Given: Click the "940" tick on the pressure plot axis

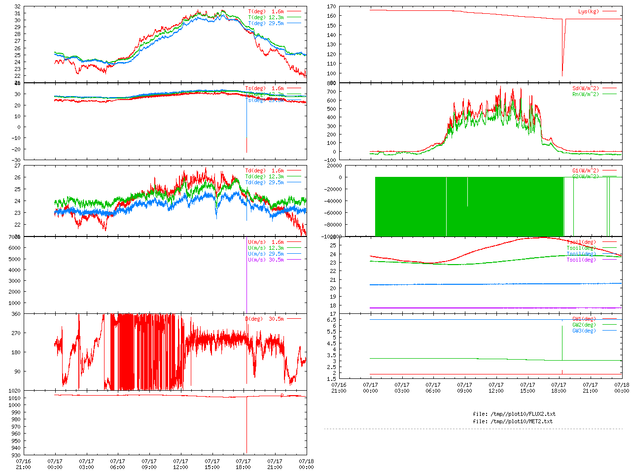Looking at the screenshot, I should pos(16,448).
